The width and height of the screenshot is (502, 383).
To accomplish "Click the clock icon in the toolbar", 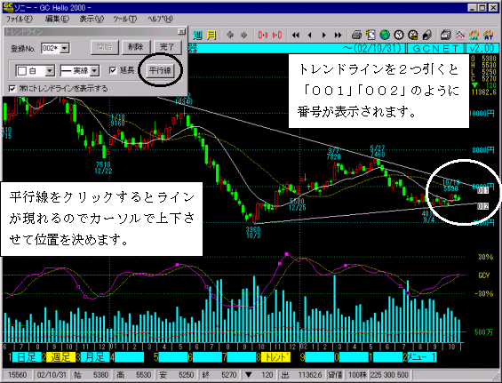I will click(399, 35).
